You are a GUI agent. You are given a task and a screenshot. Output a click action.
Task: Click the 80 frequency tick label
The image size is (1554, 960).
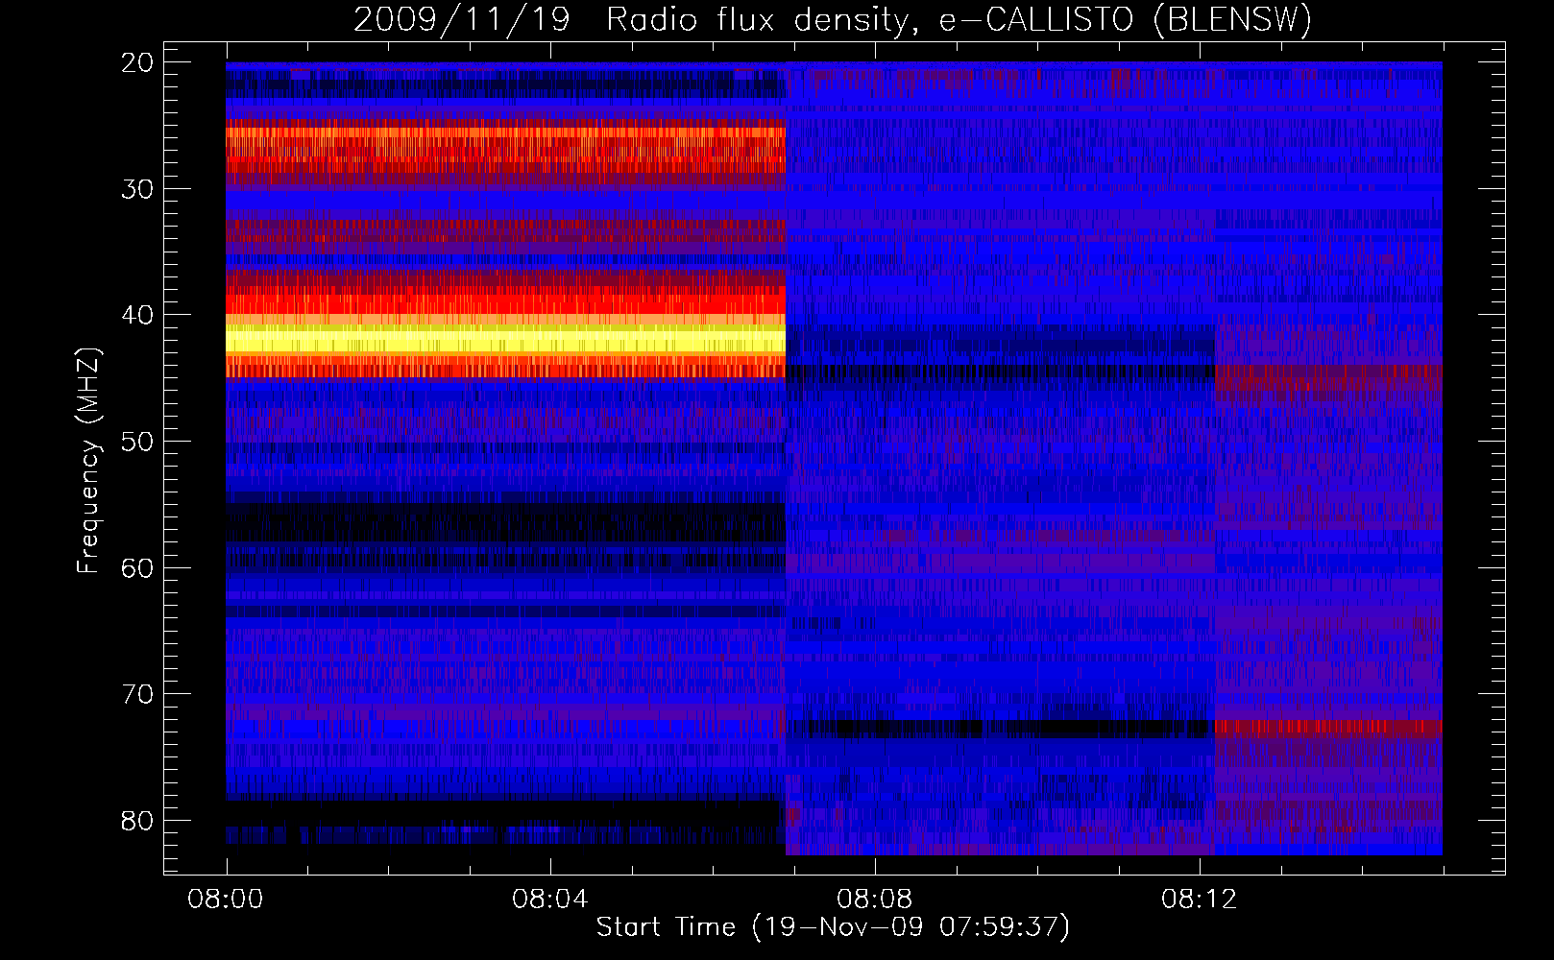click(138, 821)
